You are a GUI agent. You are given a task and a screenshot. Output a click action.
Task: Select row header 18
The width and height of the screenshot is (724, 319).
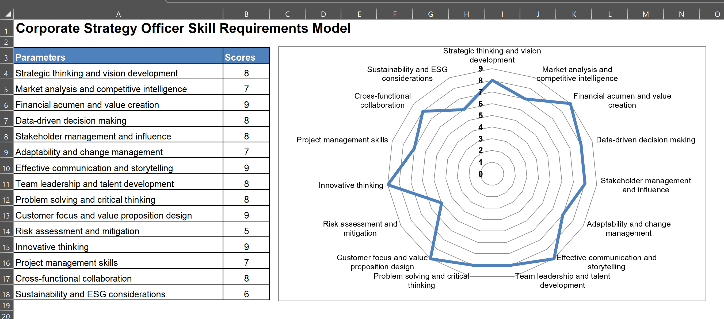6,294
